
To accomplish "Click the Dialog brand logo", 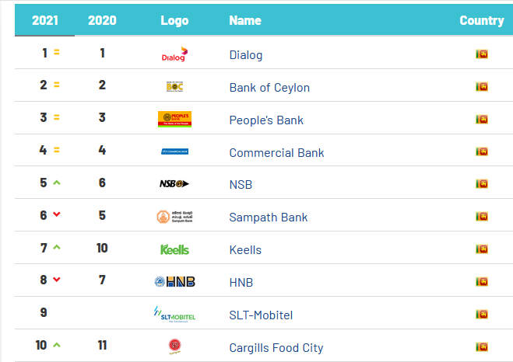I will (x=174, y=54).
